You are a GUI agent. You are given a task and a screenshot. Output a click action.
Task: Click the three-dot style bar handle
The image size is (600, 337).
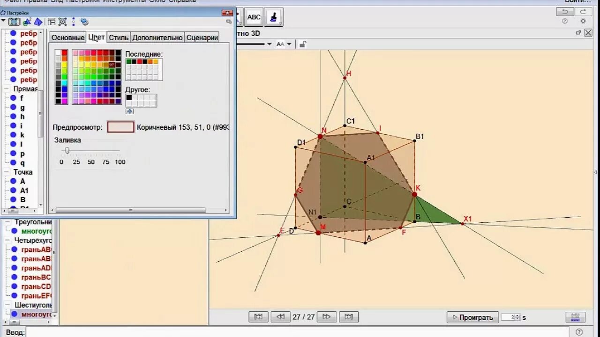click(x=74, y=22)
